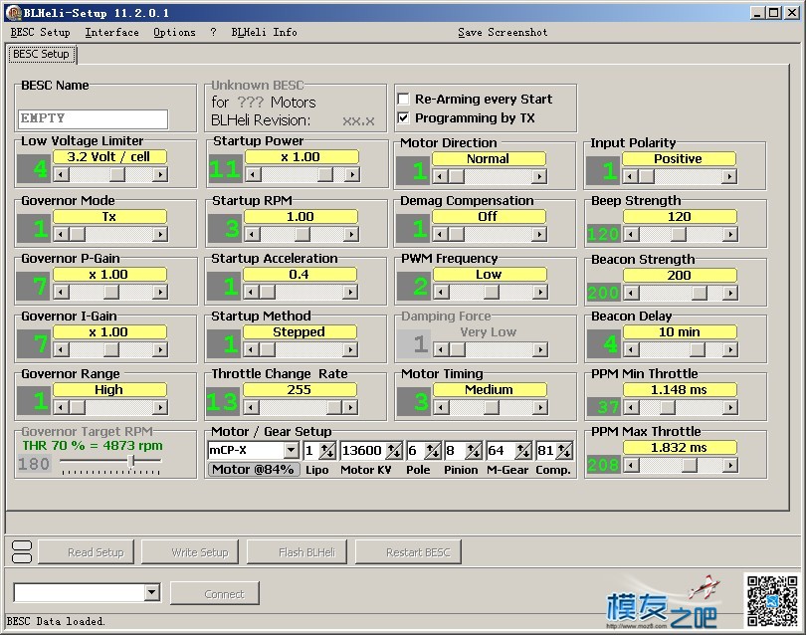Increase Input Polarity with right arrow

tap(729, 177)
